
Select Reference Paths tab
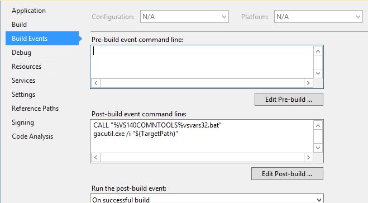(x=35, y=108)
